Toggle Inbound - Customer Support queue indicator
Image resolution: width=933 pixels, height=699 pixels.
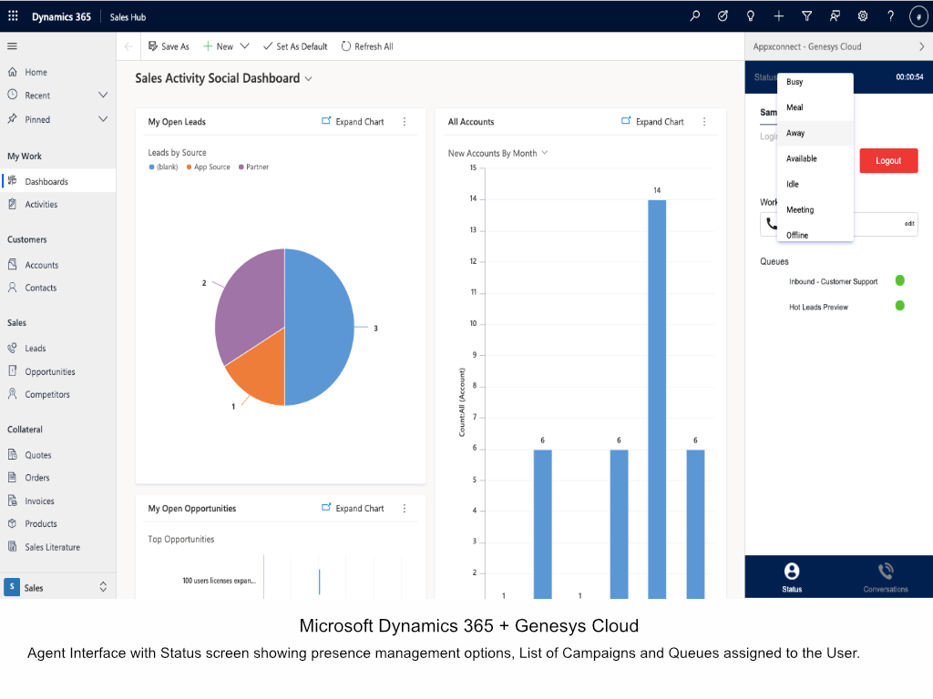[899, 280]
